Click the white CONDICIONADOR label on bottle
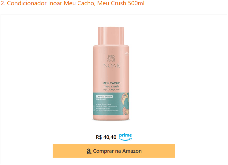This screenshot has width=228, height=165. coord(104,97)
